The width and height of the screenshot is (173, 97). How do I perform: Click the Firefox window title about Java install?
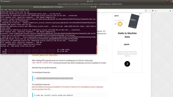click(90, 4)
